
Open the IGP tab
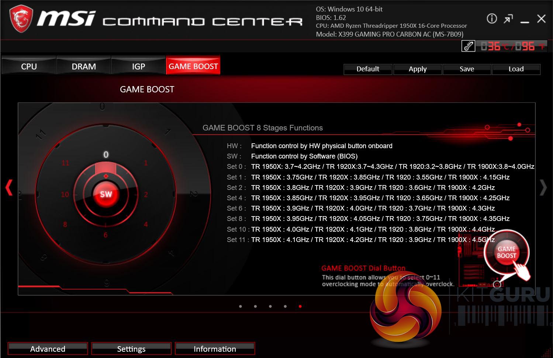click(138, 66)
